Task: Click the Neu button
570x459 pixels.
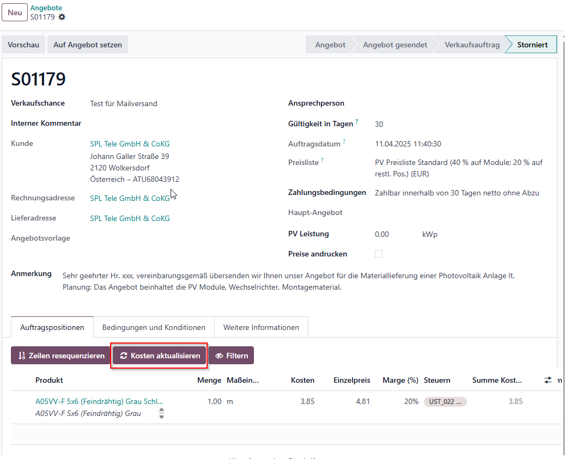Action: (x=15, y=13)
